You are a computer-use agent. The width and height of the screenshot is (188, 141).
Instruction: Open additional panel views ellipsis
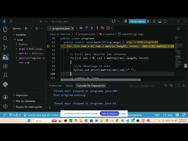[x=110, y=85]
